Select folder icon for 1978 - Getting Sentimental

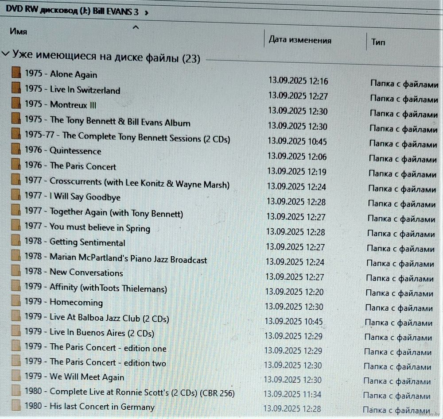16,241
